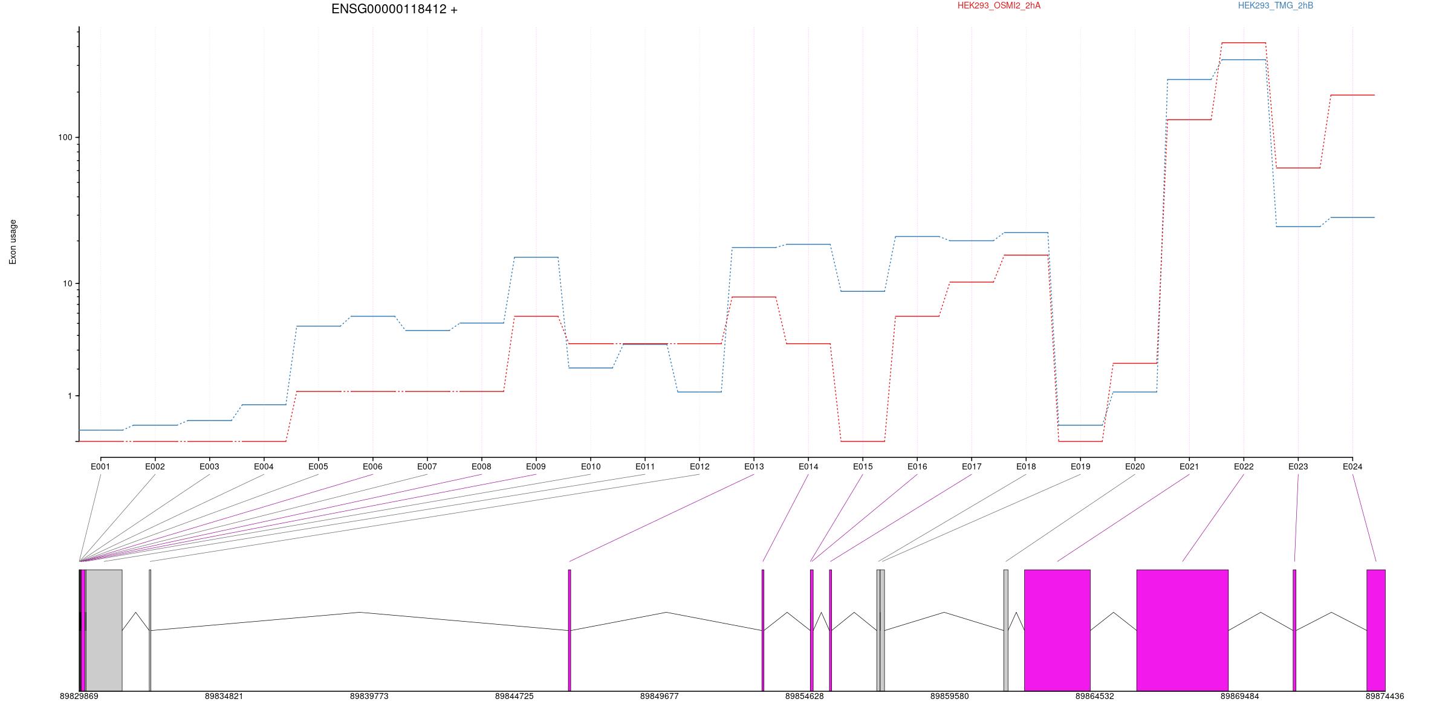The width and height of the screenshot is (1451, 725).
Task: Click exon label E013
Action: click(x=754, y=466)
